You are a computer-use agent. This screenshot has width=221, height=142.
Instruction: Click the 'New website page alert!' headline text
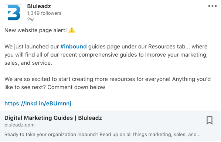click(35, 30)
